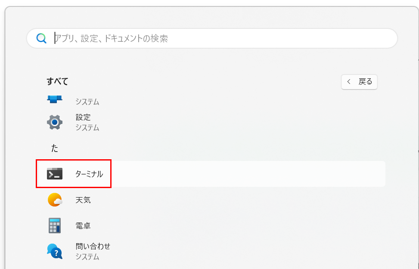Viewport: 419px width, 269px height.
Task: Go back with the 戻る button
Action: click(x=359, y=82)
